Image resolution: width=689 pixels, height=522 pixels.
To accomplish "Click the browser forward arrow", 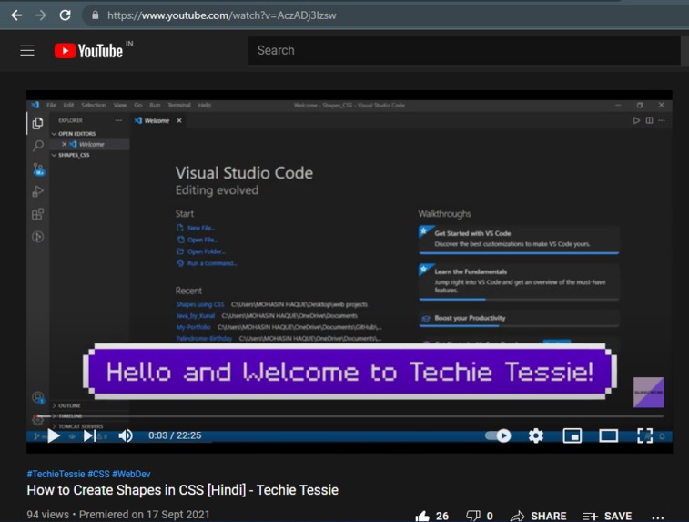I will point(41,15).
